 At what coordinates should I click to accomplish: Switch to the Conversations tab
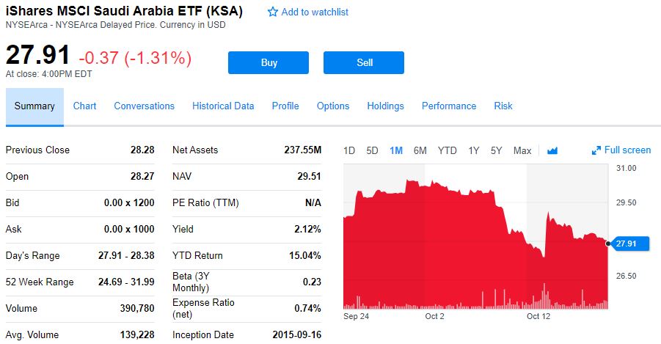(144, 106)
